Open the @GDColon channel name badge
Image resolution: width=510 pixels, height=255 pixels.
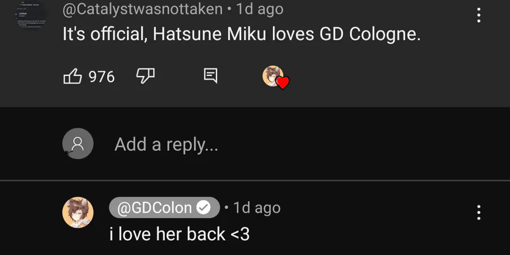coord(164,207)
